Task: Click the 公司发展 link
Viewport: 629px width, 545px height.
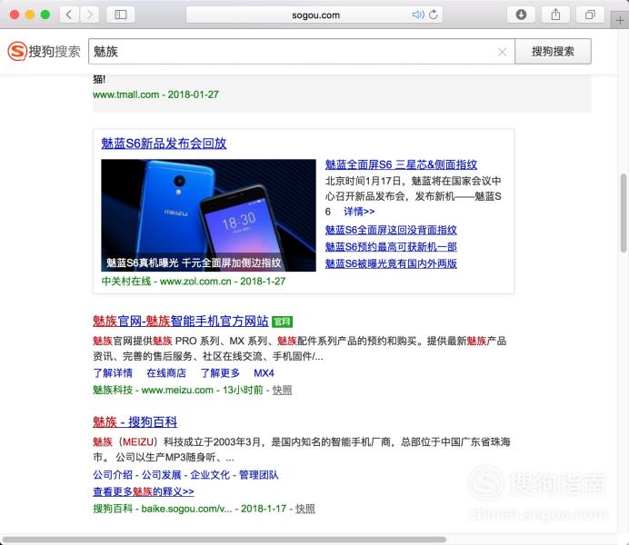Action: pos(161,475)
